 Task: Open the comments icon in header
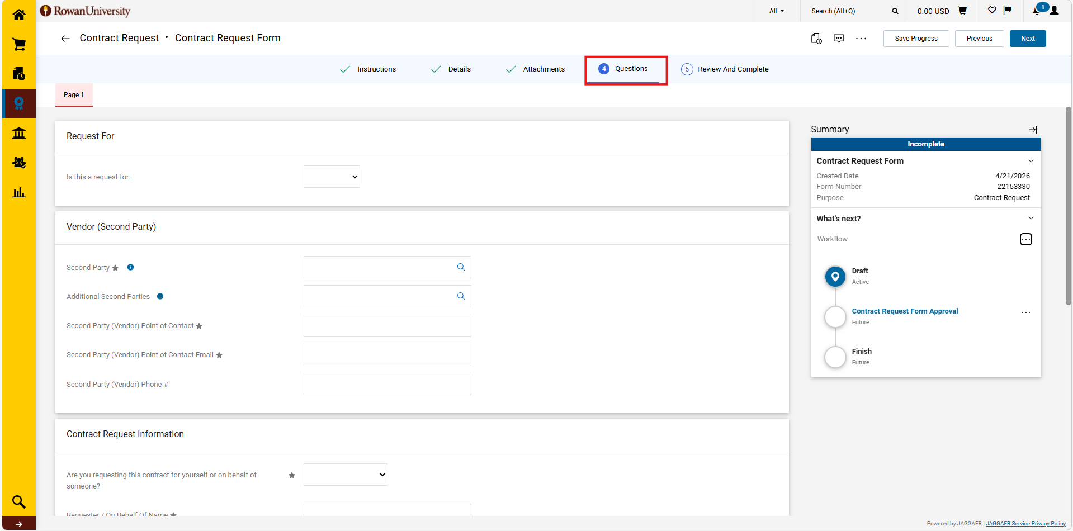point(839,39)
